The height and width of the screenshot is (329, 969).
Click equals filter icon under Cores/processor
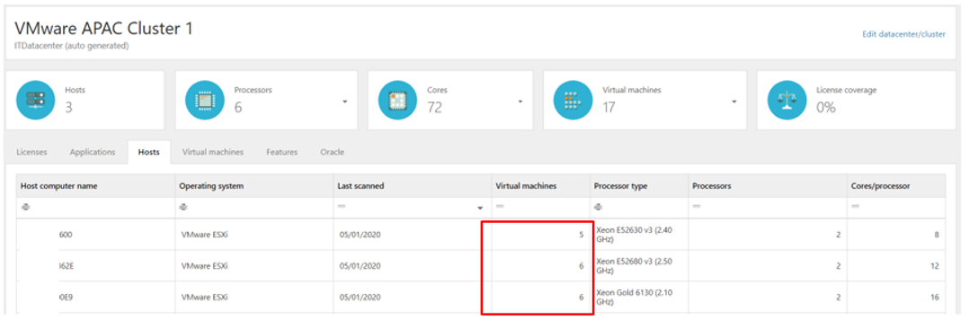point(856,207)
